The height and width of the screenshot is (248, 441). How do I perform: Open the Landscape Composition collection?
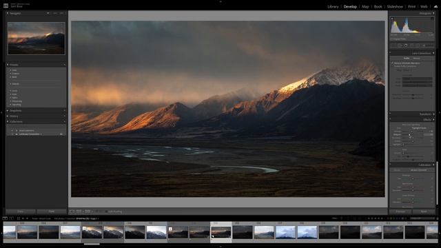30,134
